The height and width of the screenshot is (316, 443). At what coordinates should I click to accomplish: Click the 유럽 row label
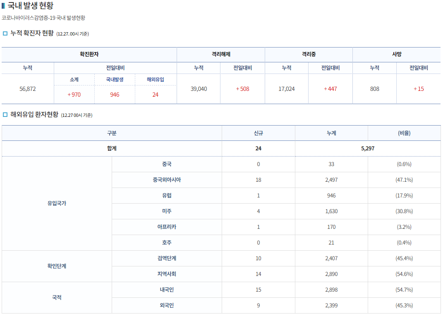pyautogui.click(x=167, y=195)
